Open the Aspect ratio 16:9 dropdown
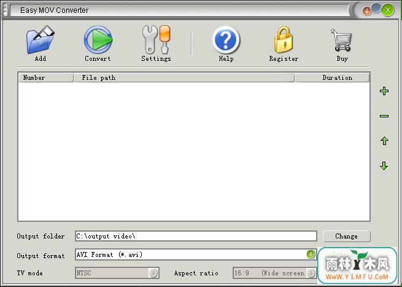The image size is (402, 287). 275,273
